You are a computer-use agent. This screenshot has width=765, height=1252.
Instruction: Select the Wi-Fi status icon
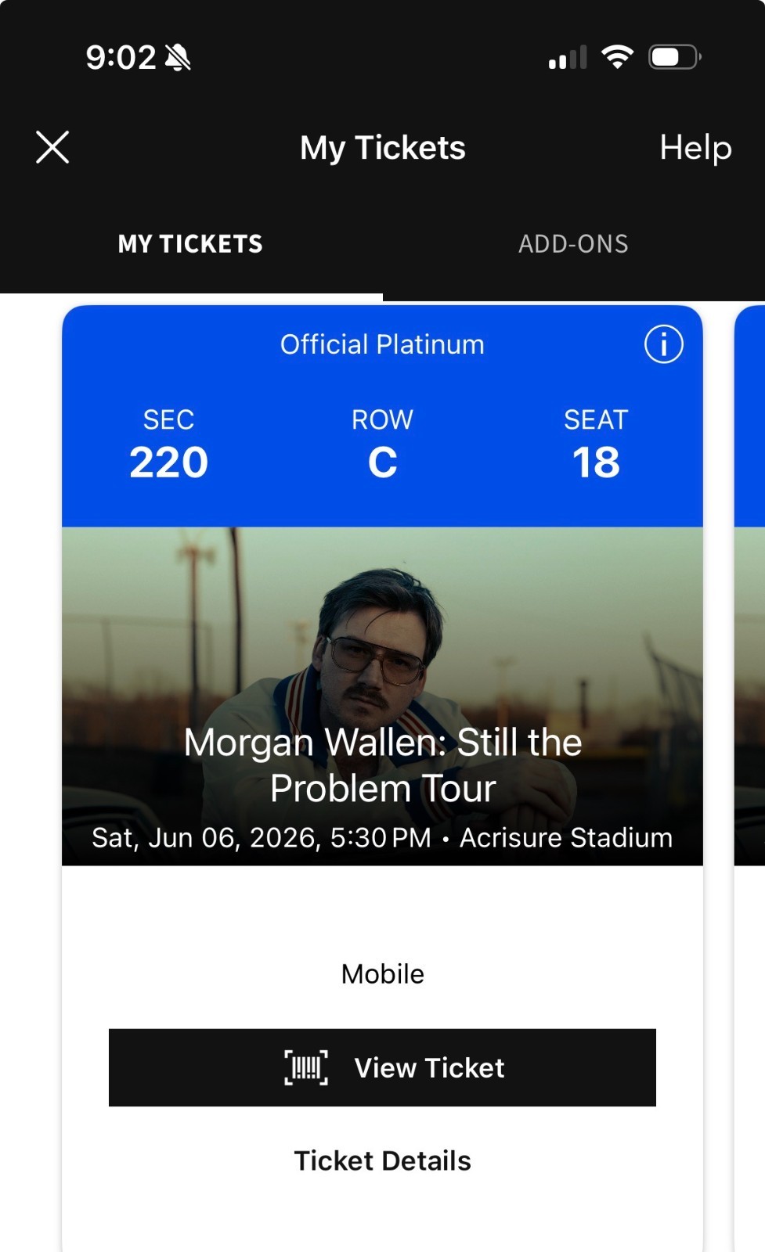coord(618,56)
